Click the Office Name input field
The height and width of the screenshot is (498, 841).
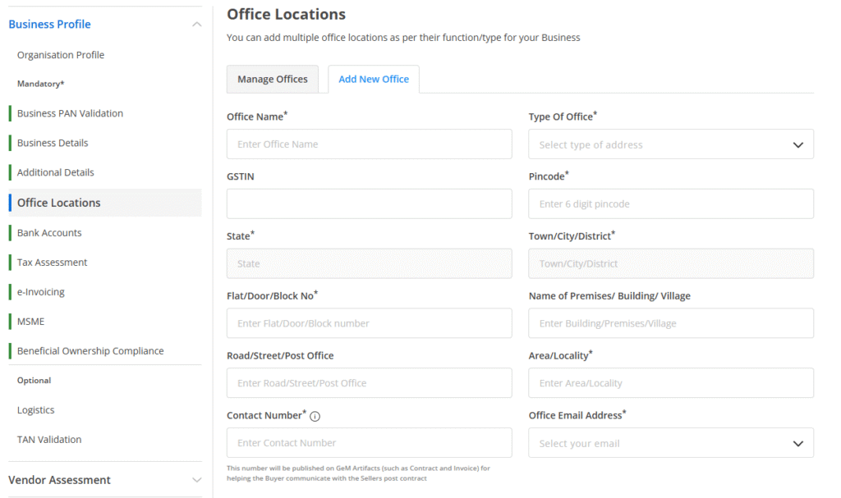(x=369, y=144)
